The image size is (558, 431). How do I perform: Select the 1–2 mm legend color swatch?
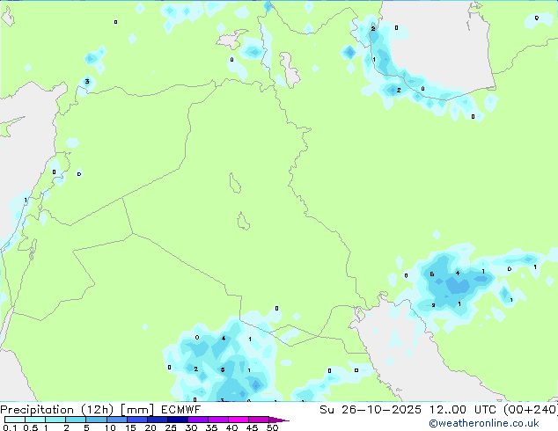55,420
